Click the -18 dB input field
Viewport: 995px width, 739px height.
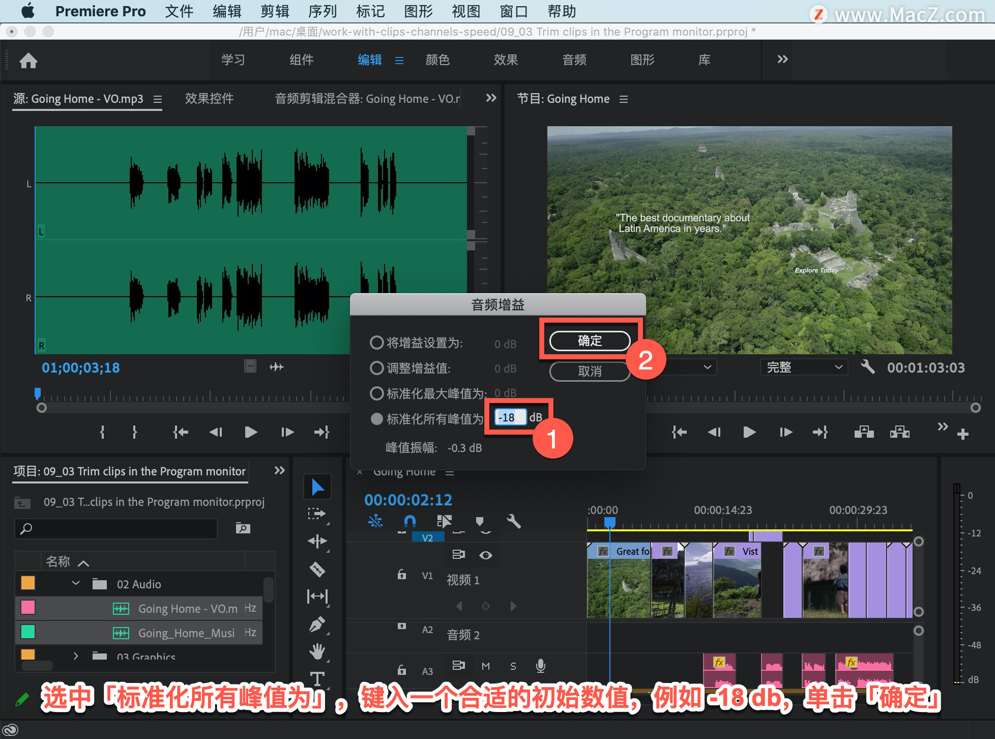coord(510,417)
